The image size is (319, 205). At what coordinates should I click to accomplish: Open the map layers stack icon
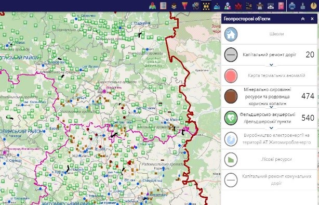pos(174,6)
